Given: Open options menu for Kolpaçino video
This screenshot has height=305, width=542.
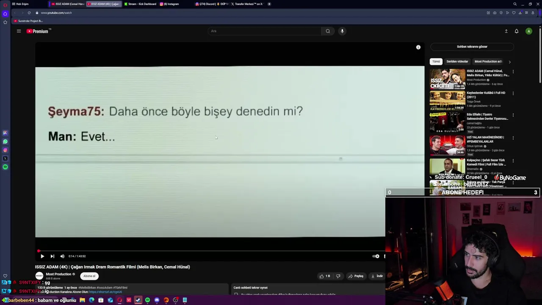Looking at the screenshot, I should coord(513,161).
